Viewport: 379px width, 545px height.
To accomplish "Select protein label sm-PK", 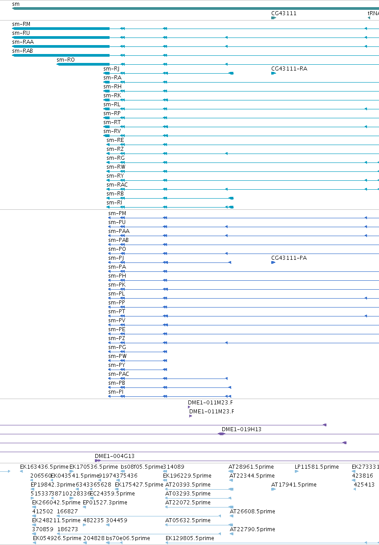I will (x=117, y=285).
